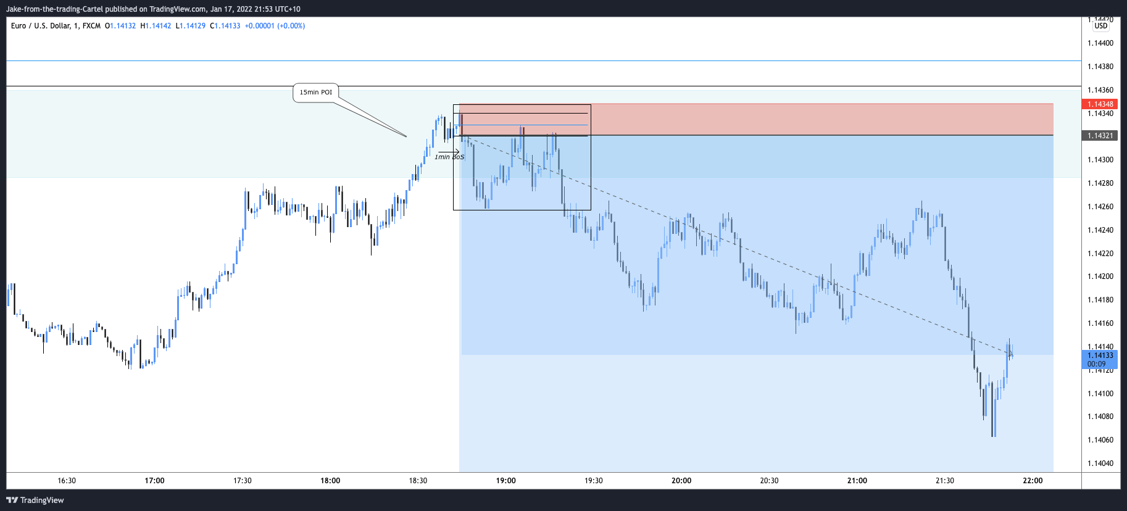Click the 1.14200 price axis label
The image size is (1127, 511).
[1100, 276]
